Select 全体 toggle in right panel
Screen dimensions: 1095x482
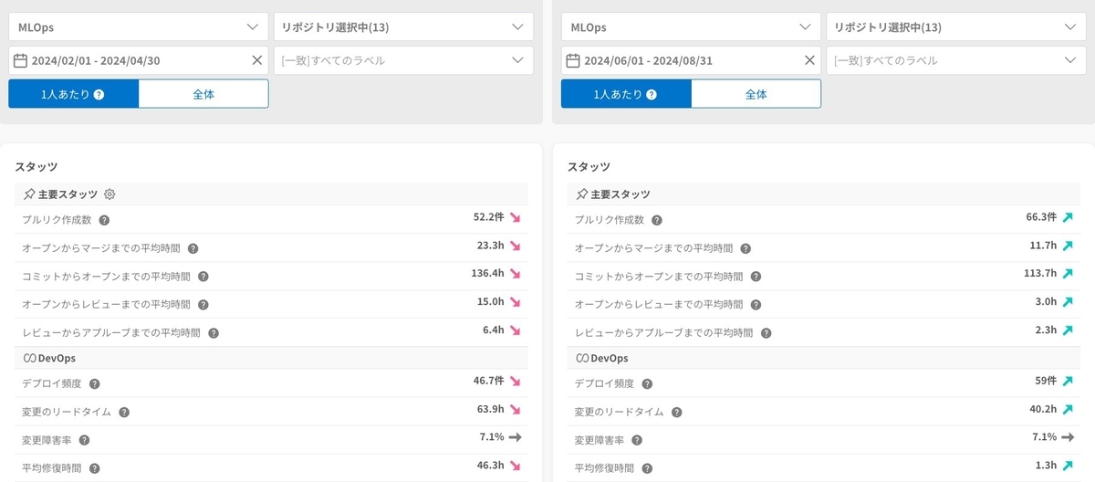pyautogui.click(x=756, y=94)
